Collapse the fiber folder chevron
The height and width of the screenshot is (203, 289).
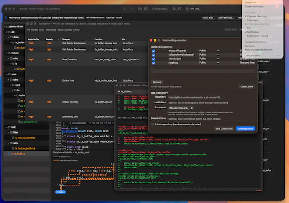[9, 133]
